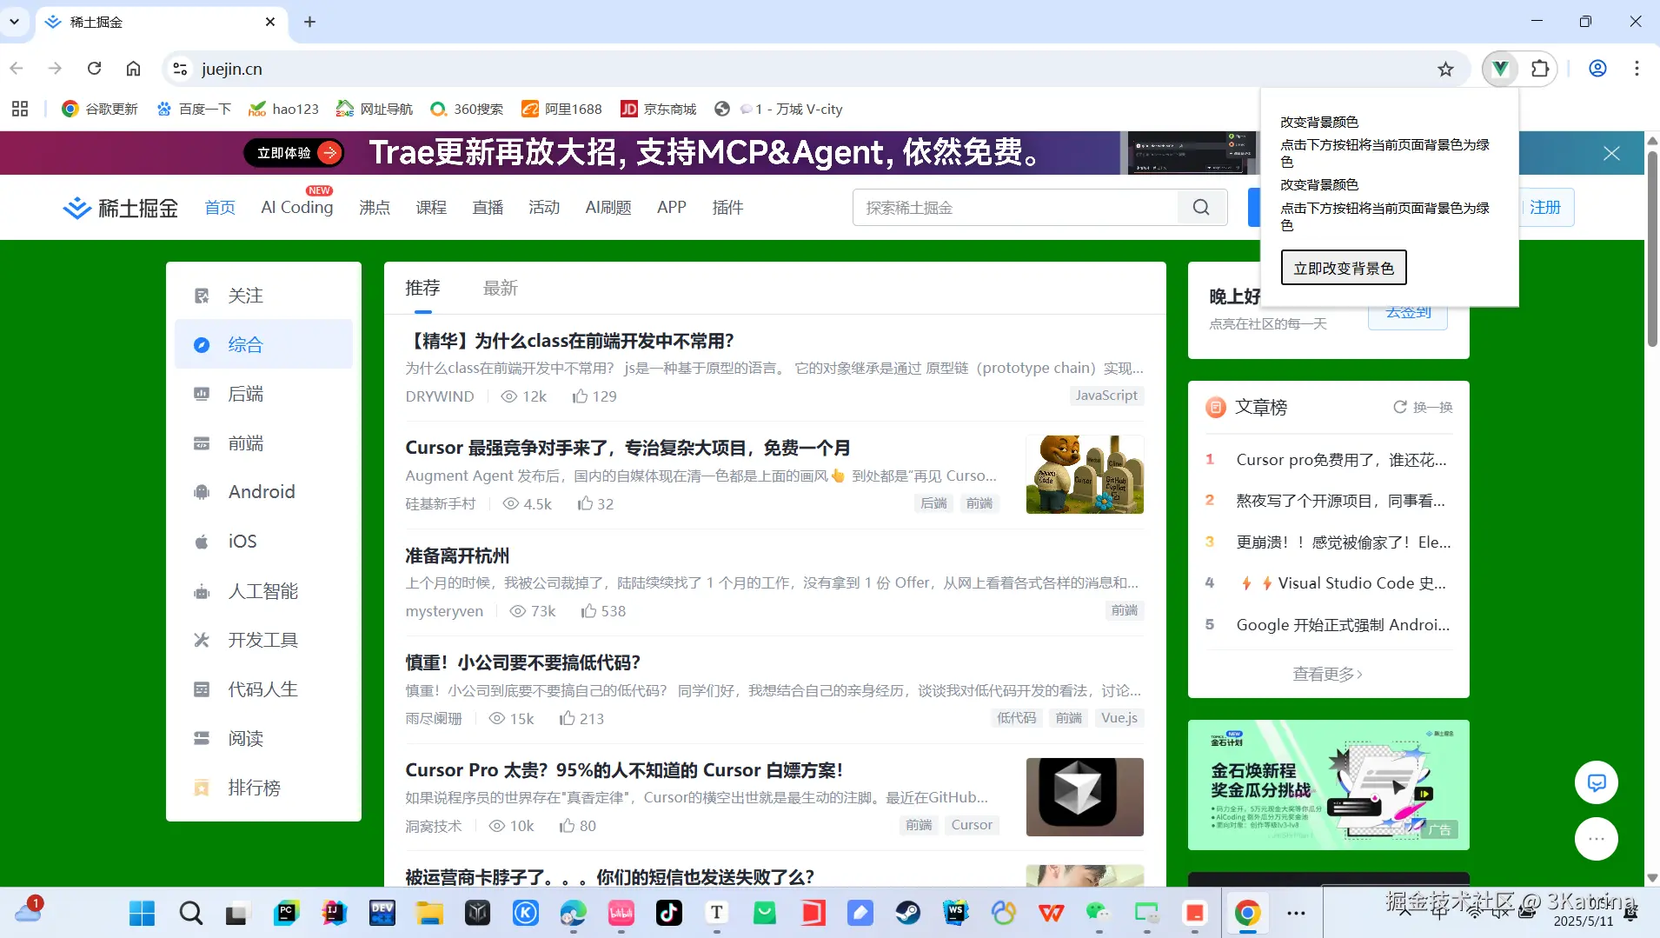Select 排行榜 in the sidebar
The width and height of the screenshot is (1660, 938).
click(263, 788)
